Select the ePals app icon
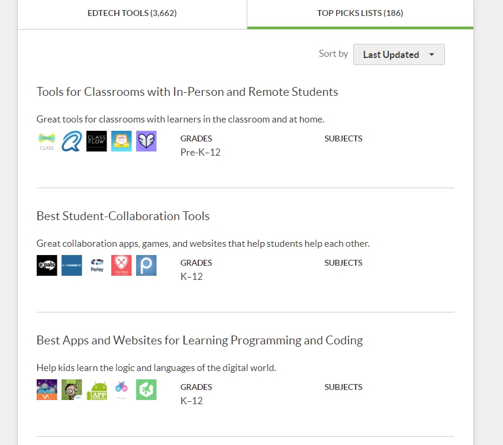 pos(47,266)
